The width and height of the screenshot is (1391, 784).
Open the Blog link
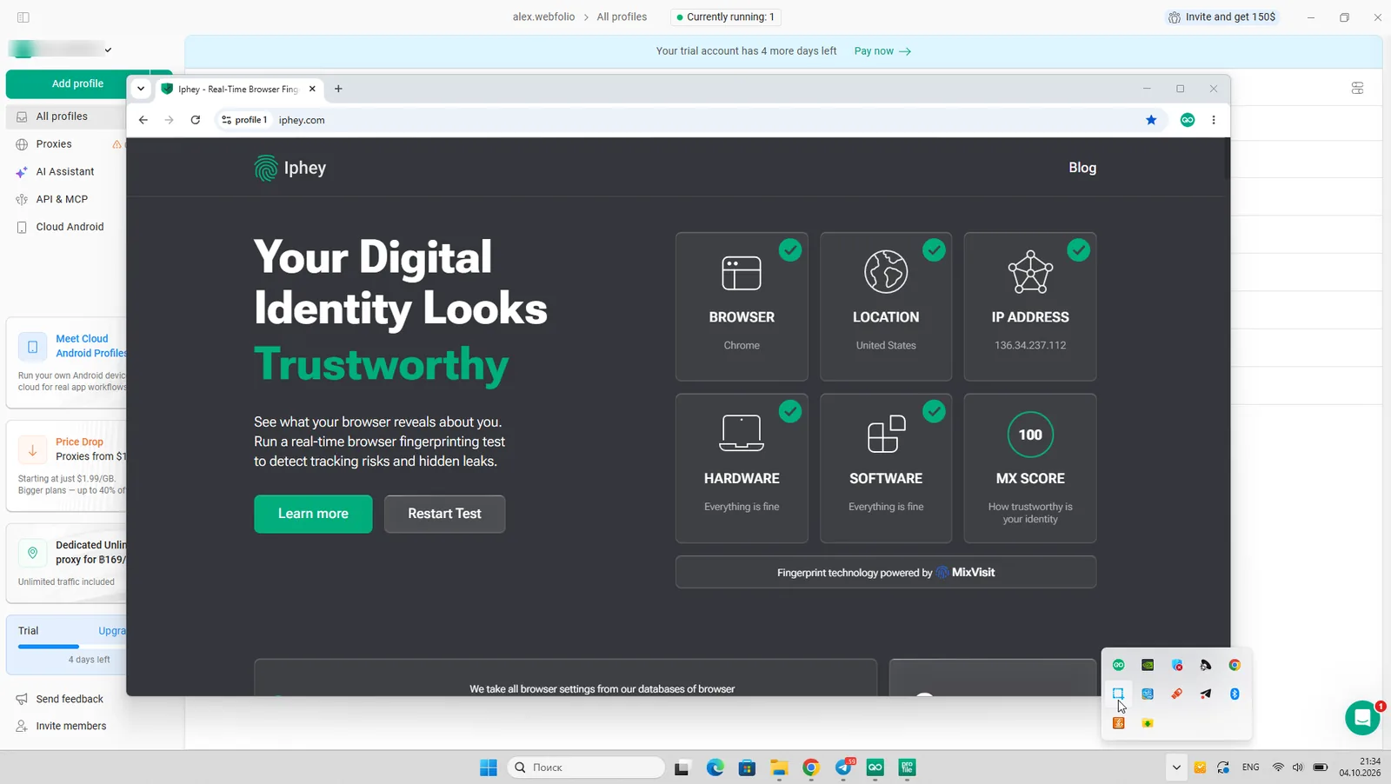pyautogui.click(x=1082, y=168)
